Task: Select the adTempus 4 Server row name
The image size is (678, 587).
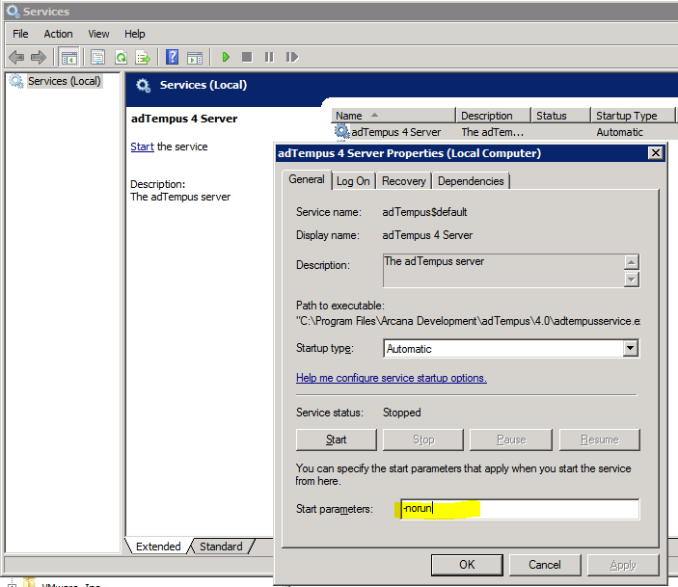Action: pyautogui.click(x=395, y=132)
